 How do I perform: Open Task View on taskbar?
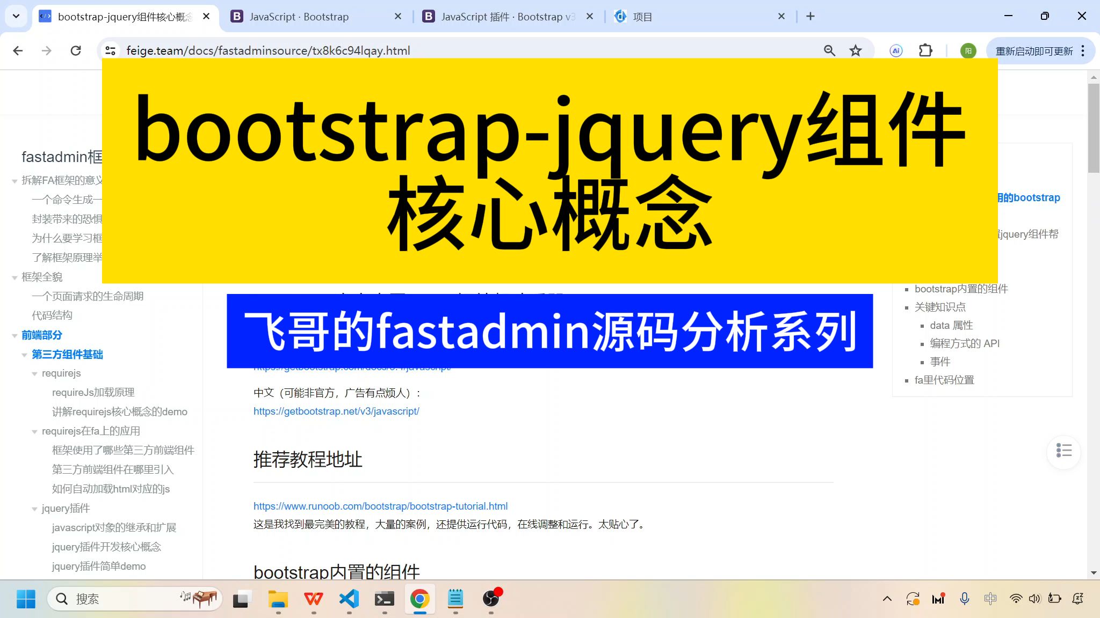pyautogui.click(x=242, y=599)
